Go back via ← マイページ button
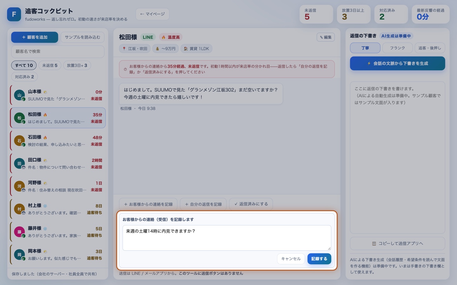This screenshot has height=285, width=457. pyautogui.click(x=152, y=14)
